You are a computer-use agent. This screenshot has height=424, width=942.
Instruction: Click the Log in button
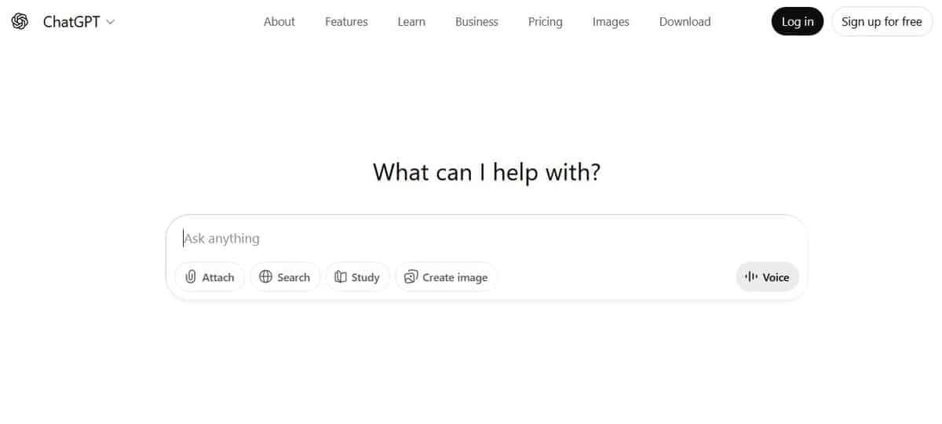(x=798, y=22)
